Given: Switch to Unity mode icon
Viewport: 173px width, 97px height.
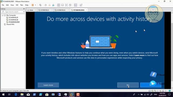Looking at the screenshot, I should click(70, 5).
